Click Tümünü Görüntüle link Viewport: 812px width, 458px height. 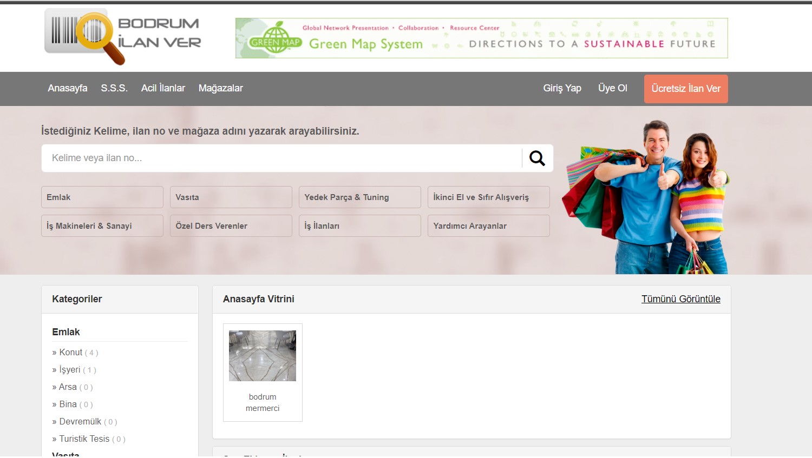coord(680,299)
